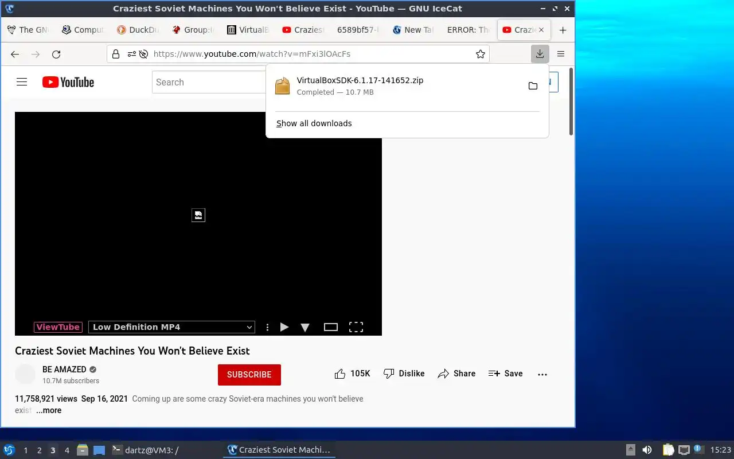
Task: View site security lock information
Action: (116, 54)
